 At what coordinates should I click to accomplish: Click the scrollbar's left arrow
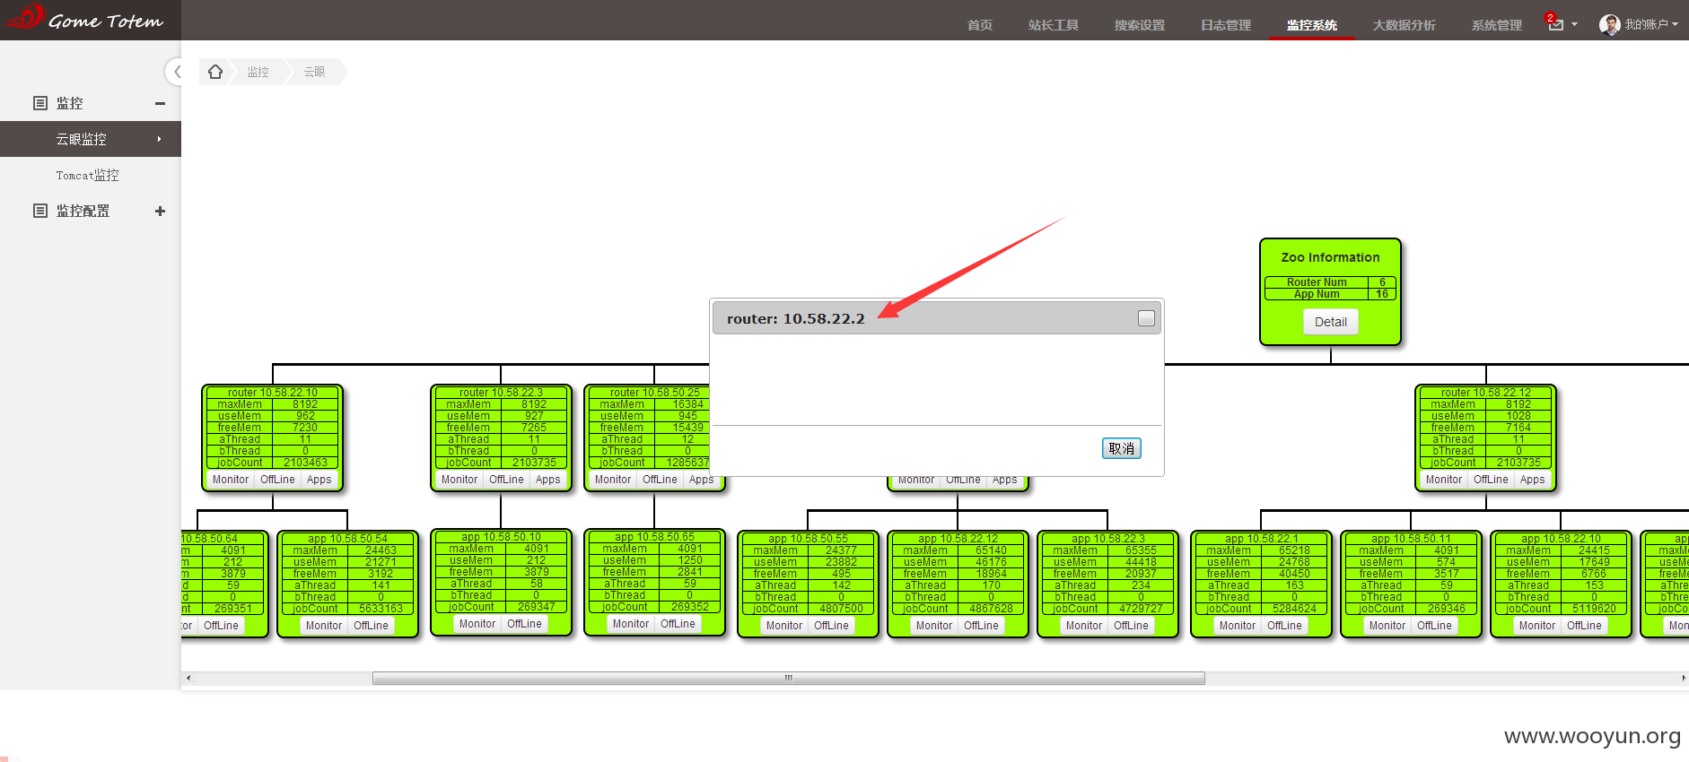[188, 678]
